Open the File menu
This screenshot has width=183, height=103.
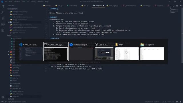coord(6,2)
